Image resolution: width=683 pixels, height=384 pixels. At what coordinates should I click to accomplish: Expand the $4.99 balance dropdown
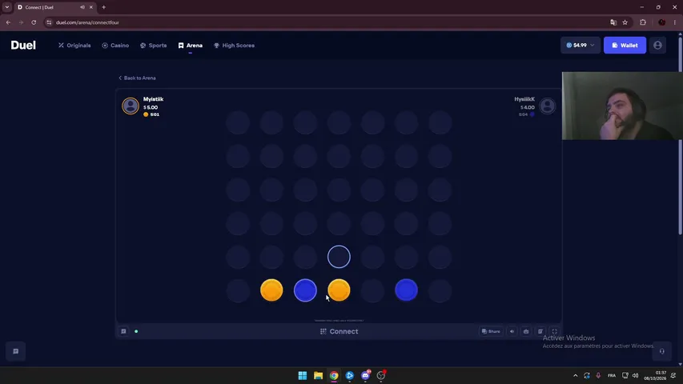pos(581,46)
